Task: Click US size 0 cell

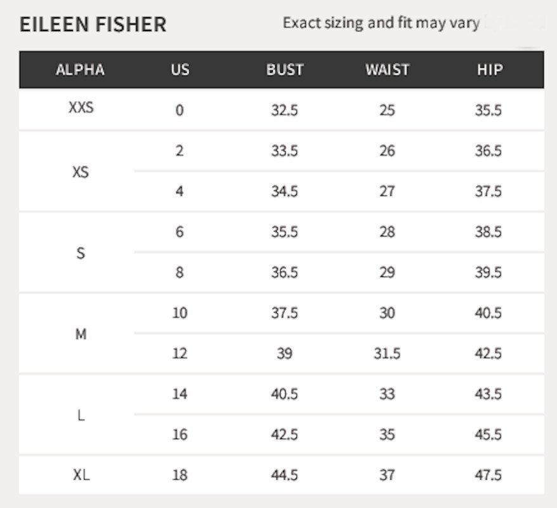Action: coord(180,110)
